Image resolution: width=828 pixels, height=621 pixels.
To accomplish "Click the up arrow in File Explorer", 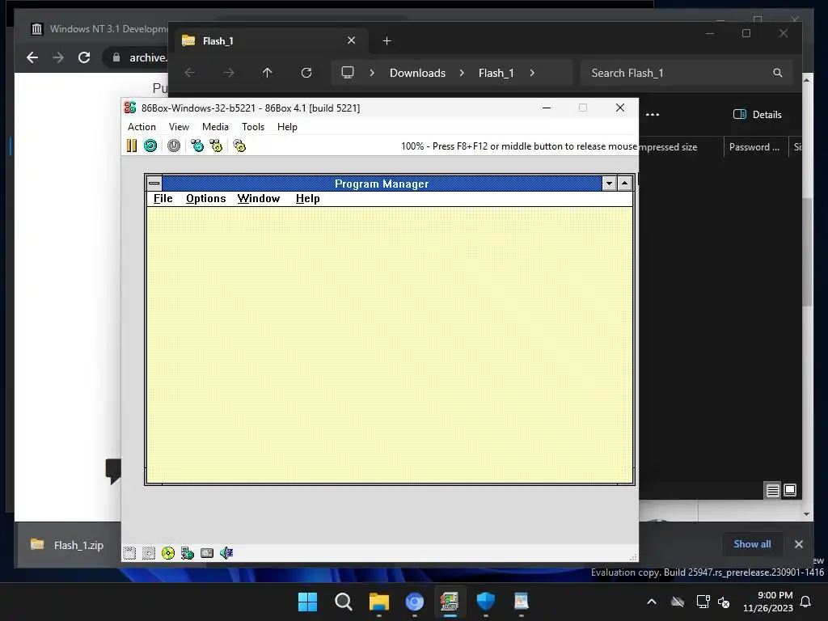I will (x=267, y=73).
